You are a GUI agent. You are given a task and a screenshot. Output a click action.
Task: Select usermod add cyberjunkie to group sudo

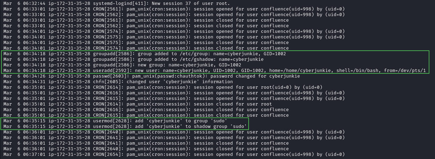coord(115,121)
